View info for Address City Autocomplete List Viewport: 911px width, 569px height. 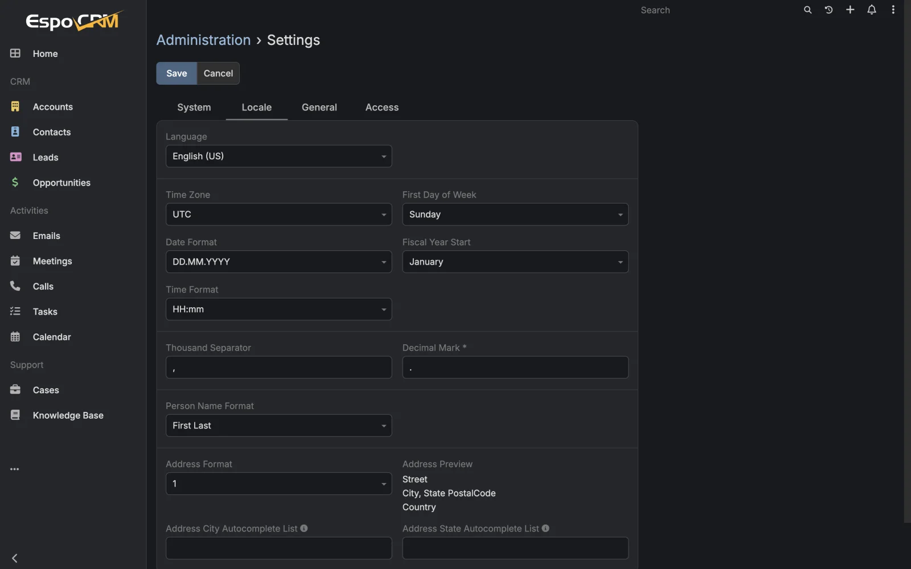click(304, 528)
